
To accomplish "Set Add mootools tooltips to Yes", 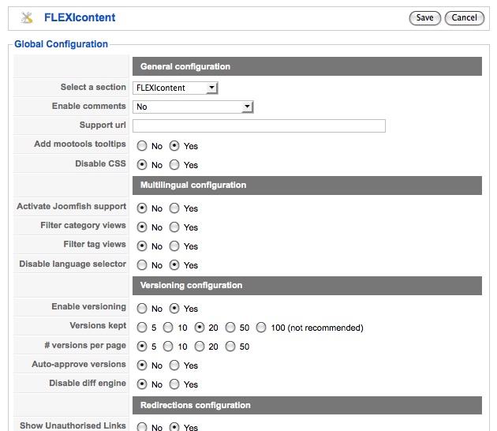I will tap(174, 146).
